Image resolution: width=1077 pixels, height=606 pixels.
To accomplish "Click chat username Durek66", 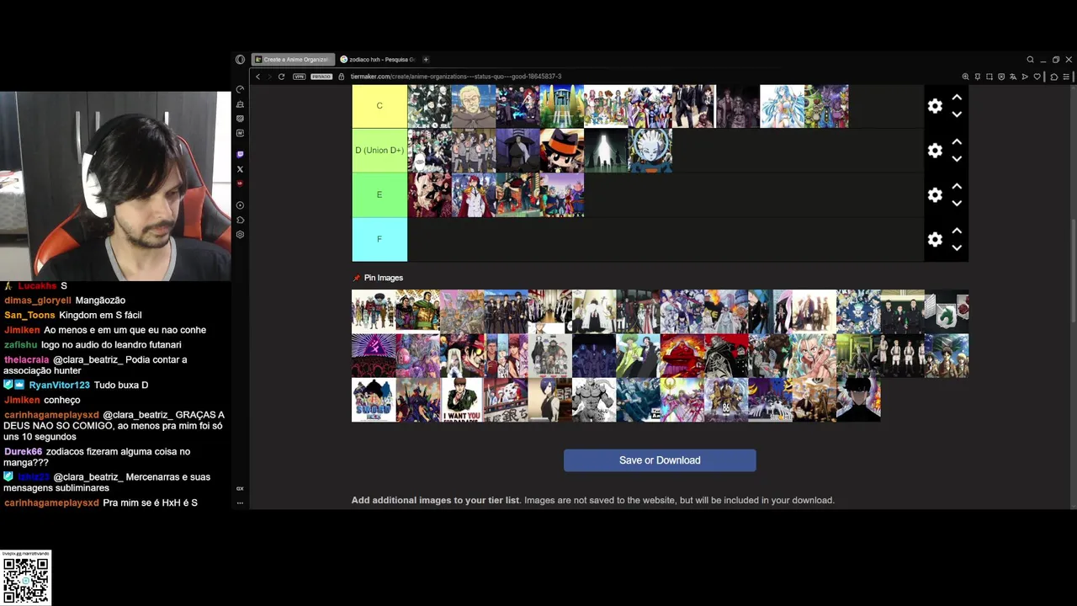I will [23, 452].
